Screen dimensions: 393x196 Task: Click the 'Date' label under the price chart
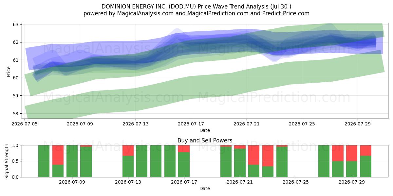coord(205,130)
